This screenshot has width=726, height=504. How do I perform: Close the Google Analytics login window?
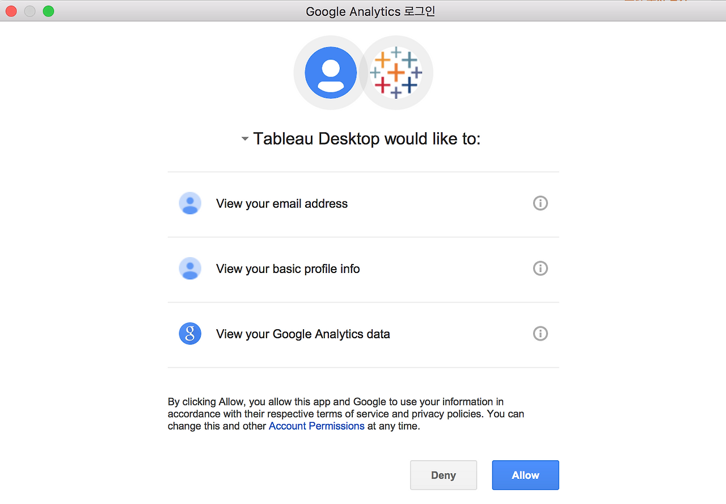click(11, 11)
